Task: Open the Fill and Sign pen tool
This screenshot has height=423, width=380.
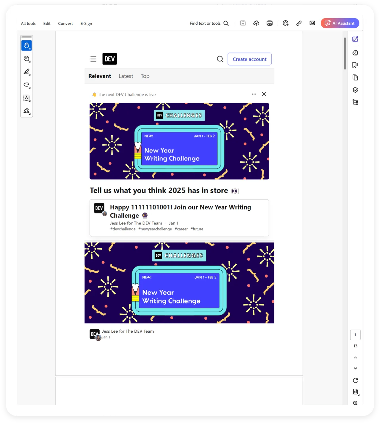Action: pos(26,111)
